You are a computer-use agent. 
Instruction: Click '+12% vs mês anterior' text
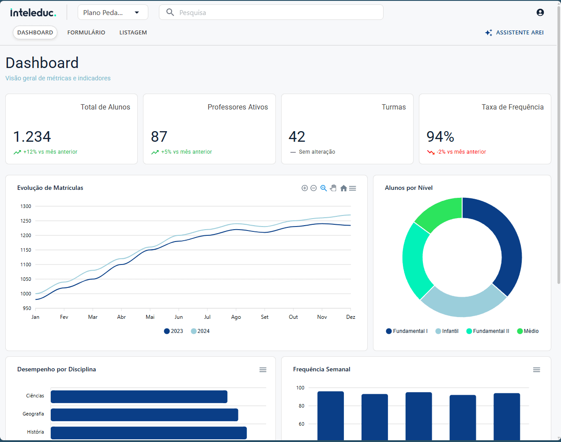click(x=50, y=152)
